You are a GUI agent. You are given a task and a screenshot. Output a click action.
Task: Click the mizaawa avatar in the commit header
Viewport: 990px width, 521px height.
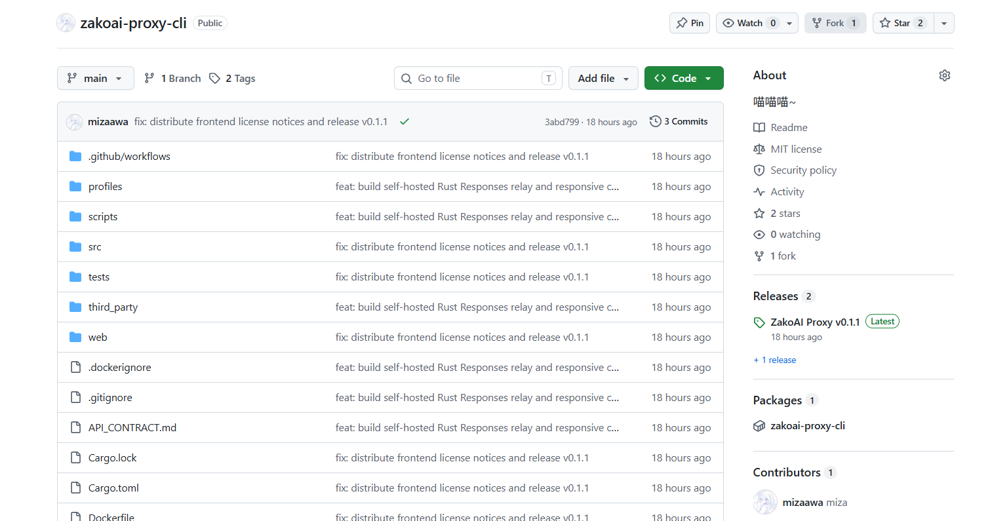click(74, 121)
